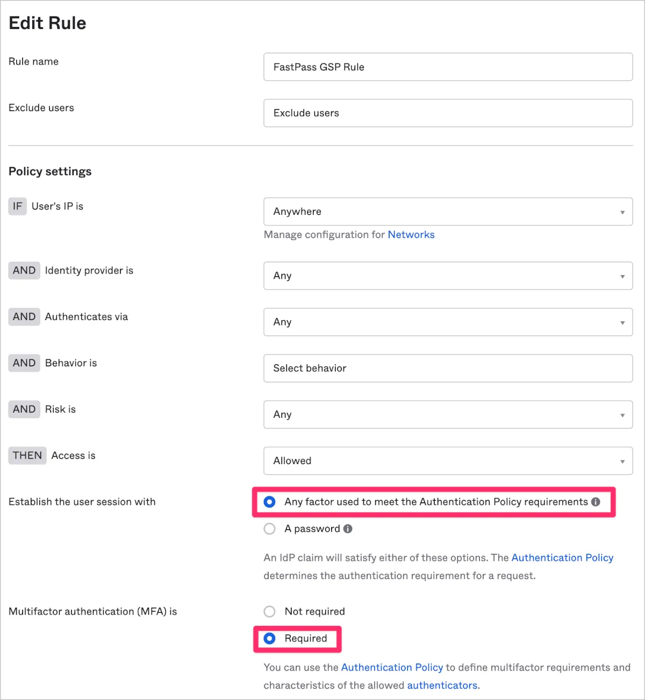Open Authentication Policy link under MFA section
645x700 pixels.
tap(392, 667)
